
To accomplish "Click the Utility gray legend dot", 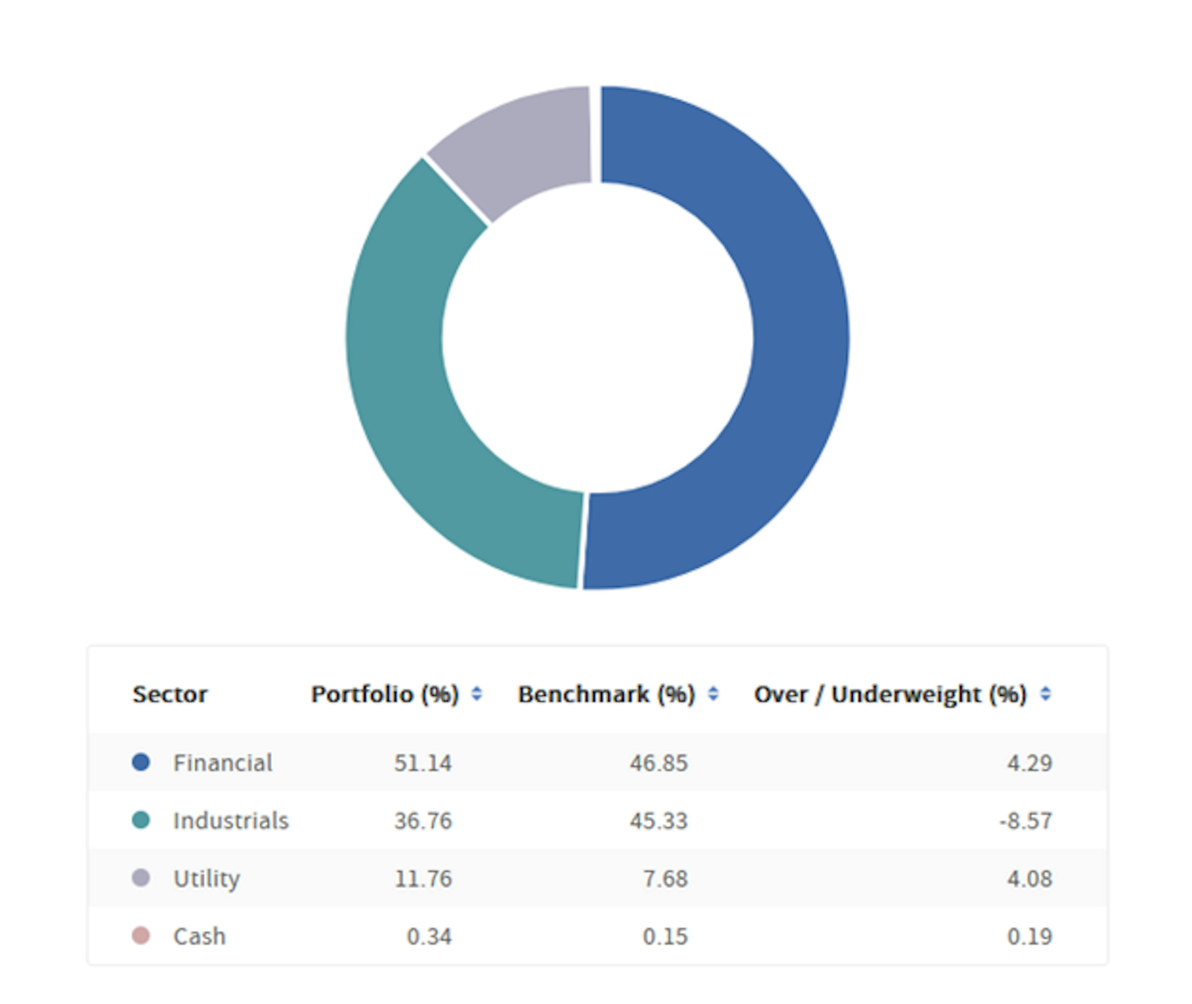I will (x=141, y=878).
